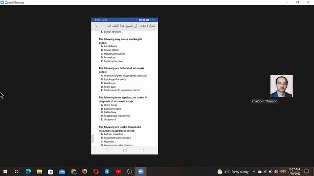Select answer E. Ultrasound
Screen dimensions: 314x176
(108, 119)
